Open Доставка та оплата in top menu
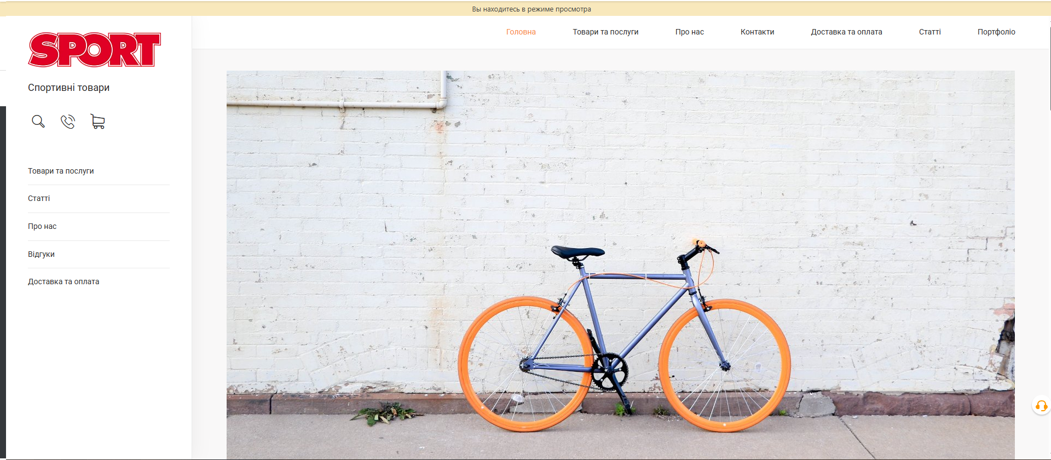The image size is (1051, 460). (846, 32)
